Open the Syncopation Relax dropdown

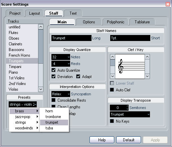coord(61,94)
